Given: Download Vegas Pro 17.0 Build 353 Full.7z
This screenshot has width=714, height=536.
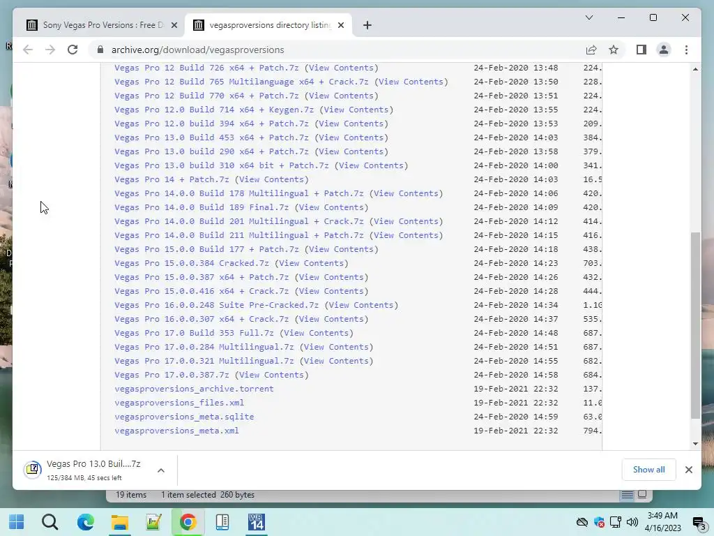Looking at the screenshot, I should 194,333.
